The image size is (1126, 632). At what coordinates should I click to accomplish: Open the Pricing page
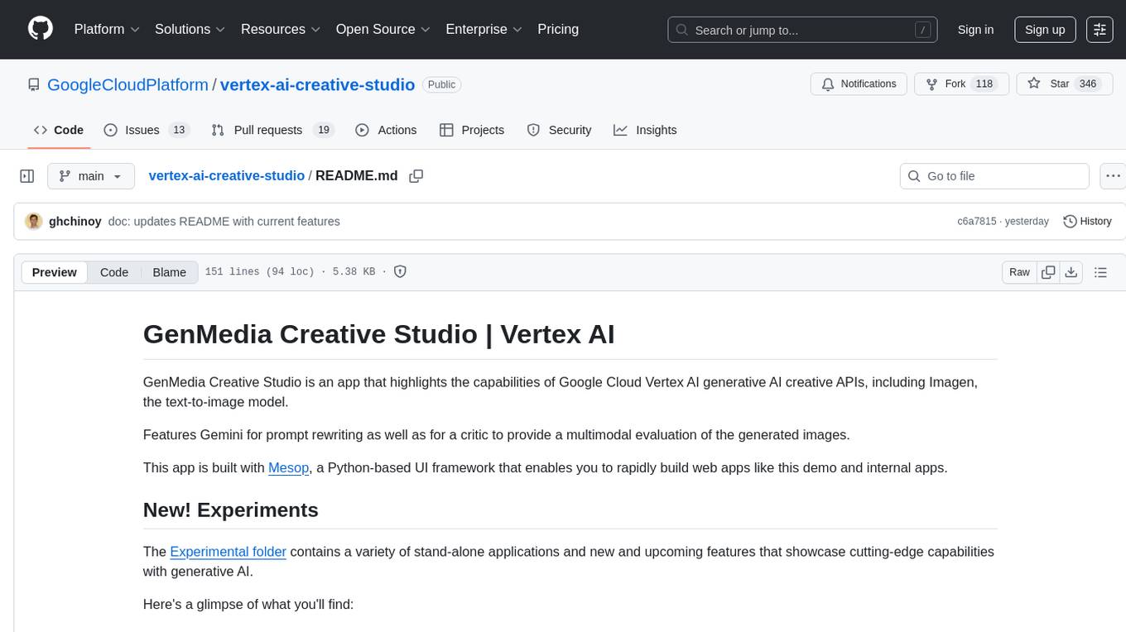pyautogui.click(x=558, y=29)
